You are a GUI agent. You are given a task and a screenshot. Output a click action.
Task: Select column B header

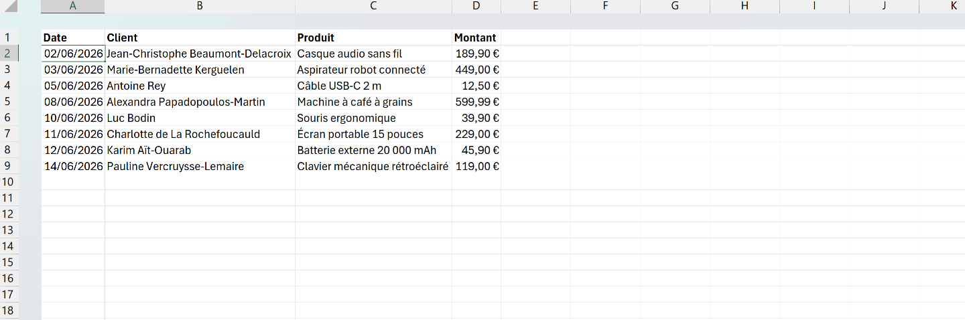(200, 6)
